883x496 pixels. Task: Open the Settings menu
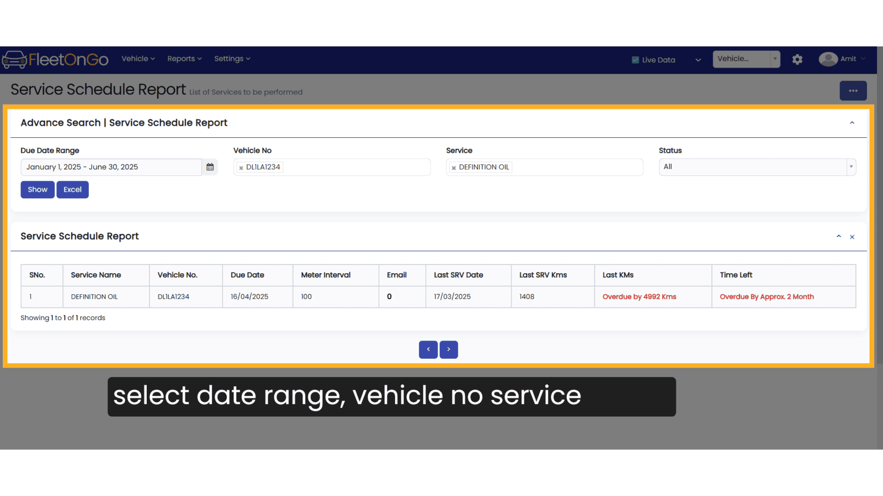pos(232,58)
